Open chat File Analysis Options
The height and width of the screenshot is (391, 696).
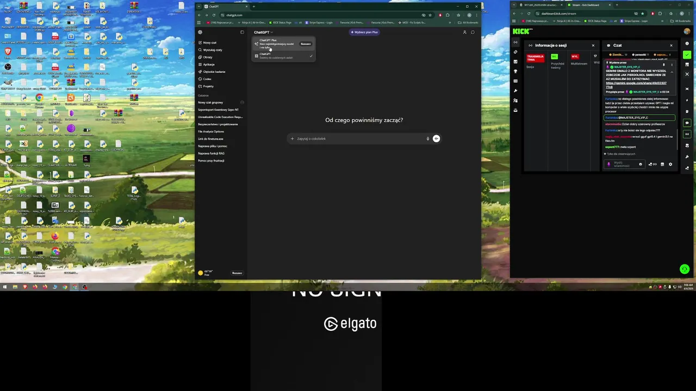coord(211,131)
